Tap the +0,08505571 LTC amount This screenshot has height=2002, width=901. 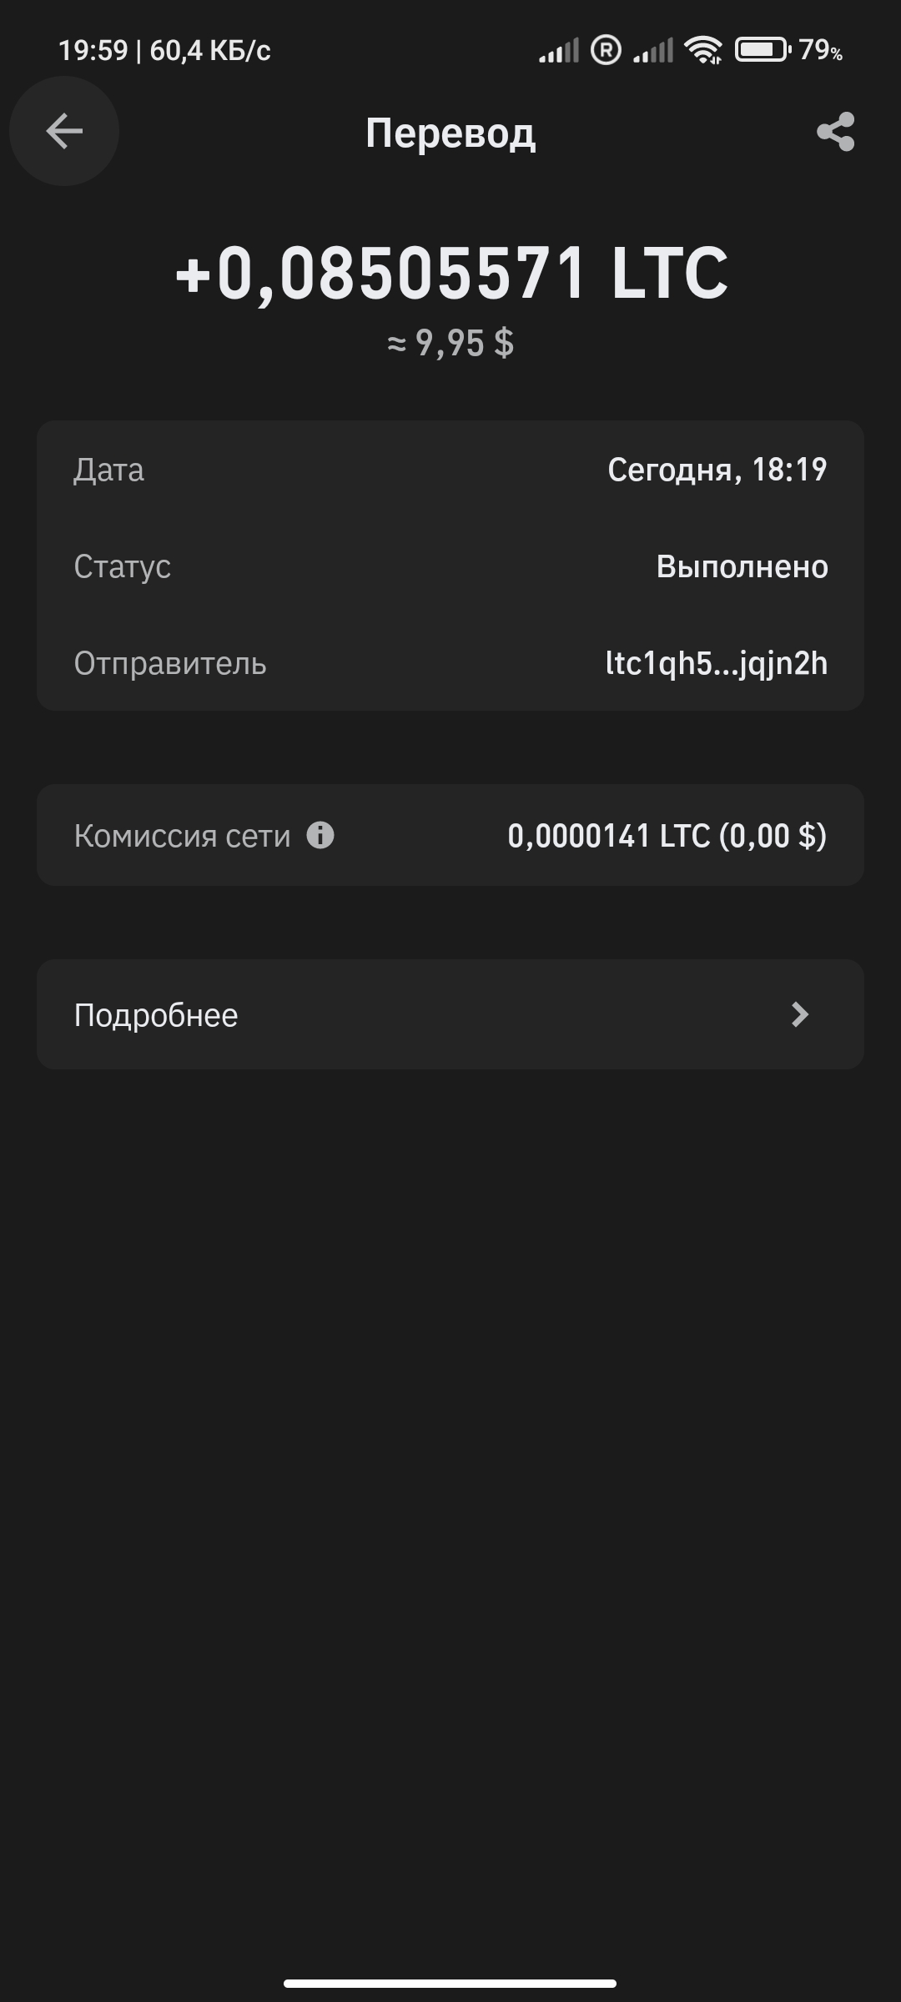click(x=450, y=274)
